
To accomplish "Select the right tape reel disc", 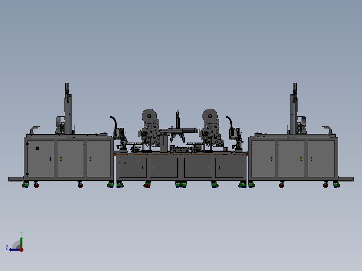I will click(x=210, y=116).
